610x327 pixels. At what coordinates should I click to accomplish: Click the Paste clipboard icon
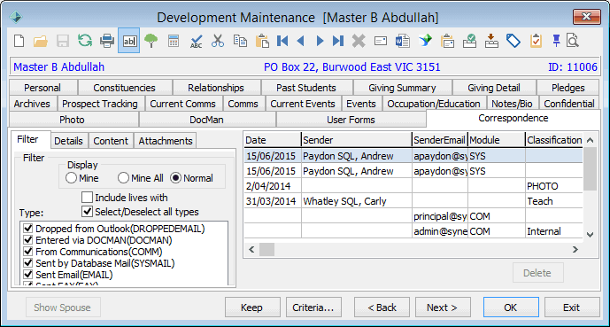[262, 41]
